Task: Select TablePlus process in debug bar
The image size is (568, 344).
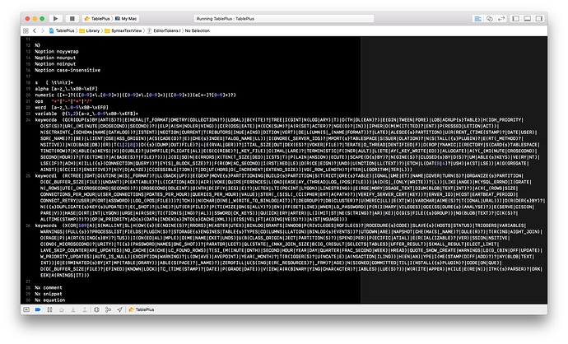Action: click(x=142, y=309)
